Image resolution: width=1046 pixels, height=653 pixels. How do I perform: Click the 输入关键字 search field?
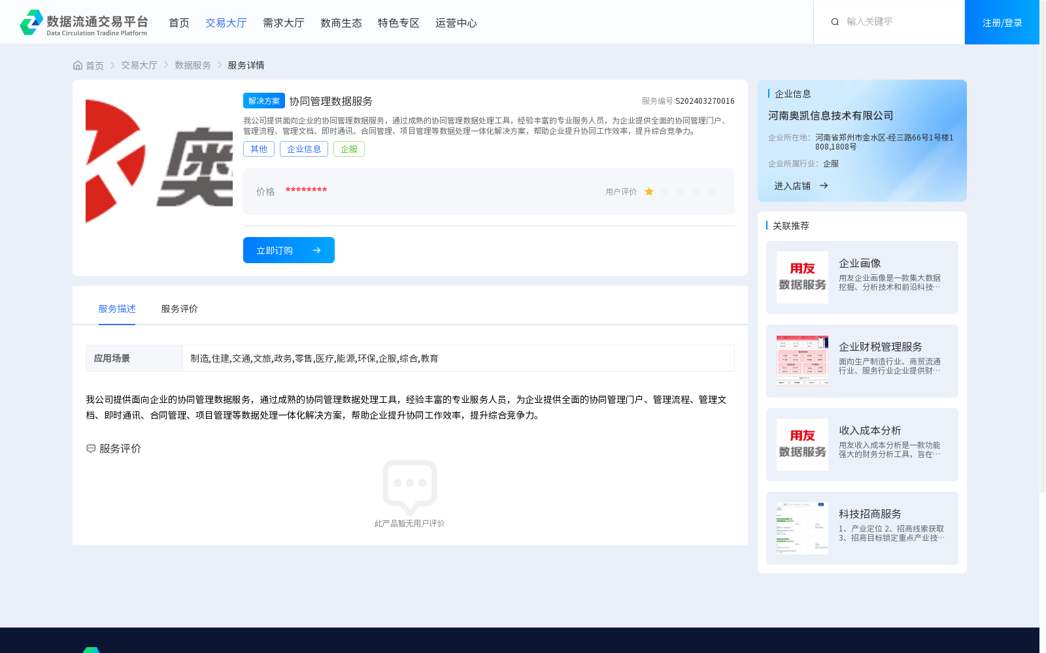899,22
